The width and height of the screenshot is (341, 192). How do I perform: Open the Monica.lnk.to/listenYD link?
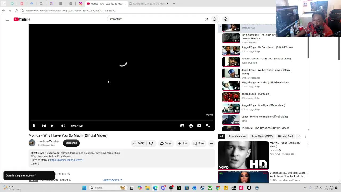pyautogui.click(x=67, y=160)
